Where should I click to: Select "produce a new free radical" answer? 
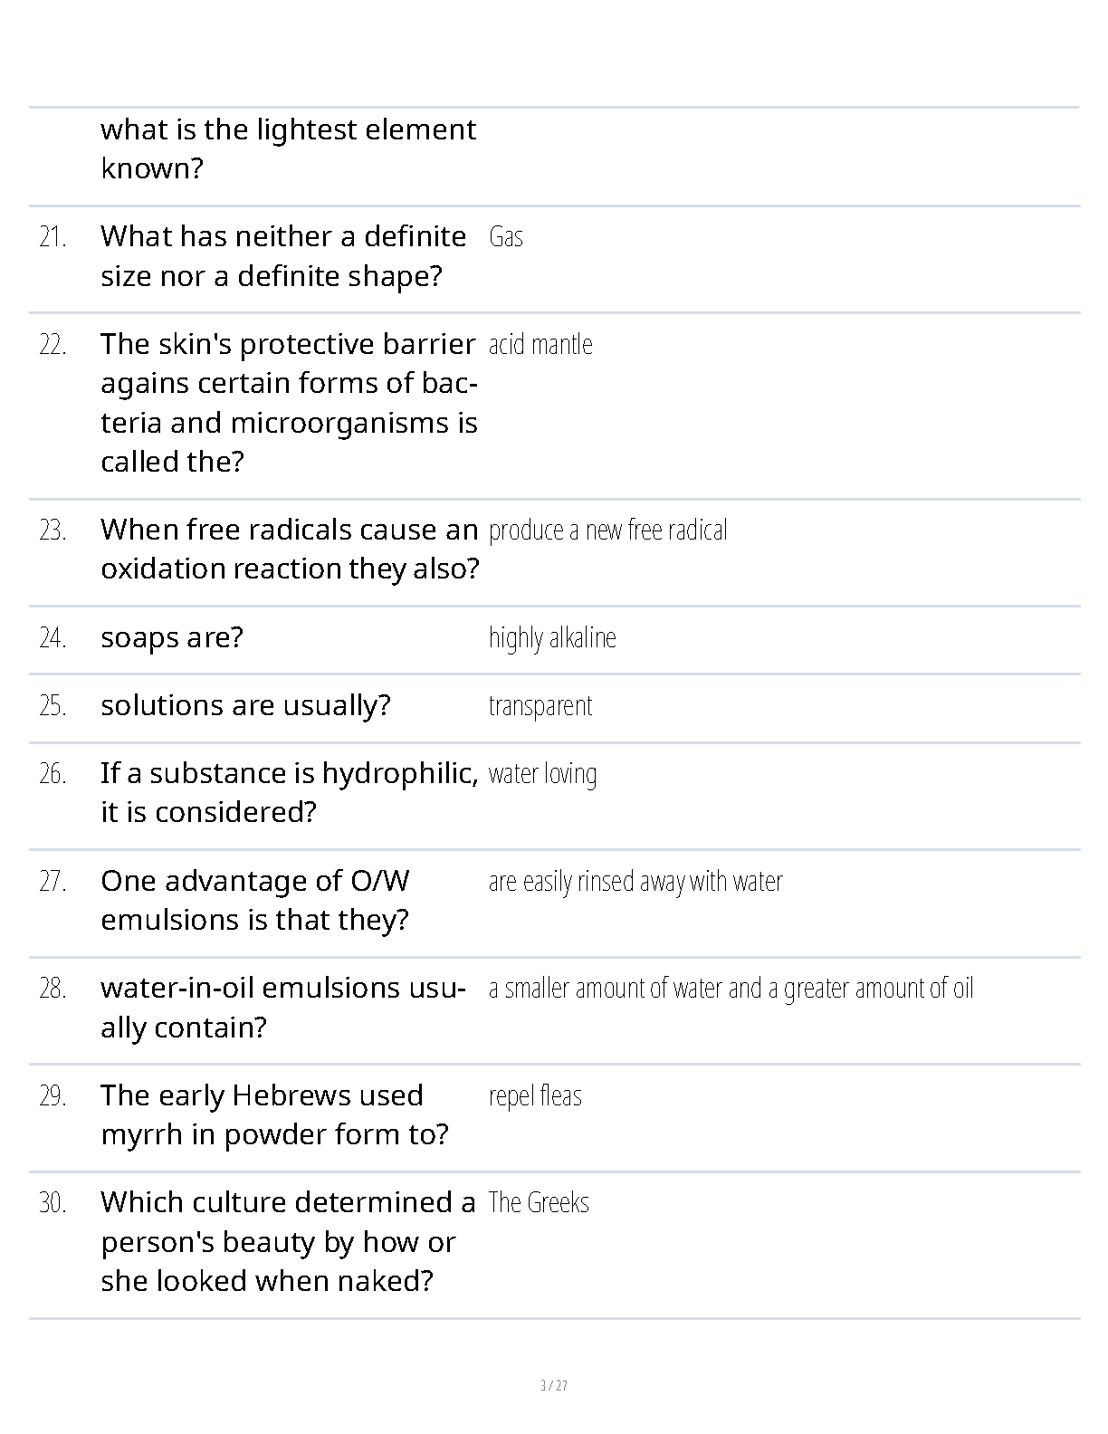[x=607, y=531]
